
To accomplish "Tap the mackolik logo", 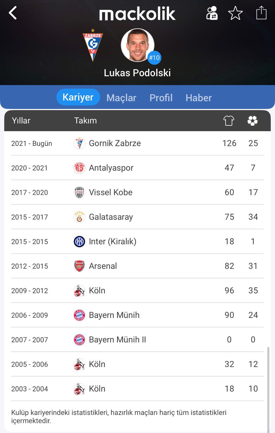I will point(137,14).
